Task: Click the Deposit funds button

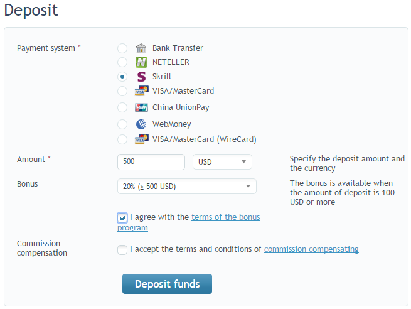Action: [x=168, y=284]
